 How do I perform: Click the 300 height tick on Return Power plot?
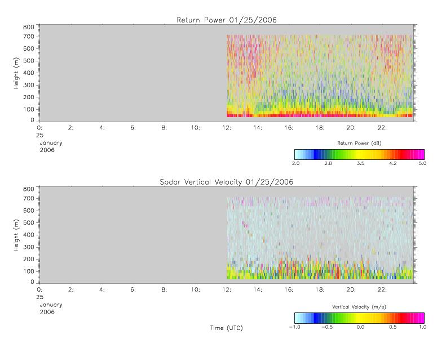28,85
